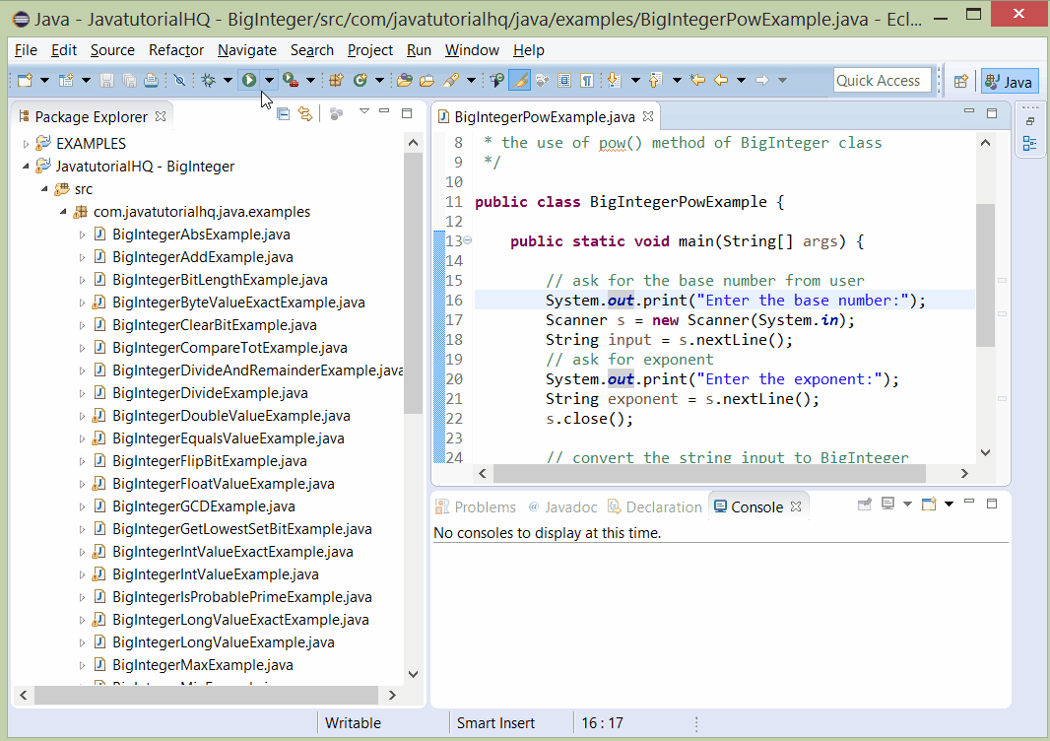
Task: Toggle Mark Occurrences in the toolbar
Action: [x=520, y=81]
